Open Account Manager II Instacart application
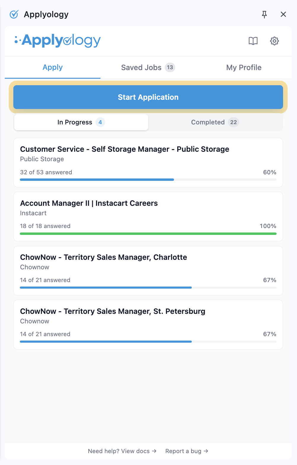 148,216
